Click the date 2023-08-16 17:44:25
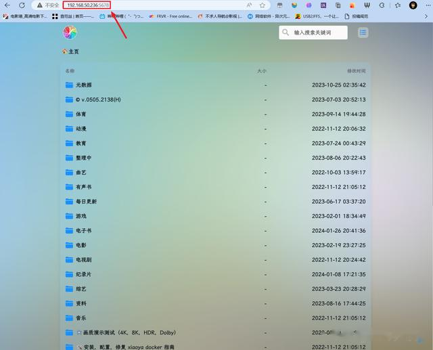 339,303
